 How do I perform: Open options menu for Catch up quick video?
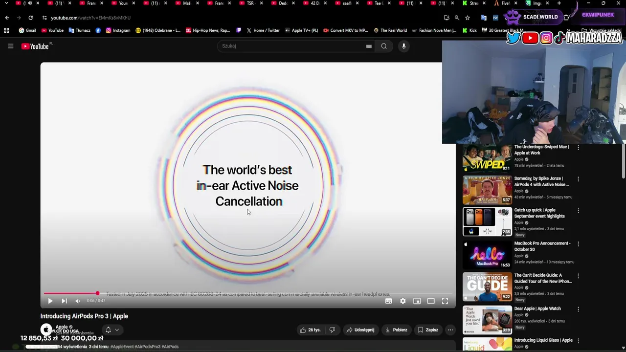(x=578, y=211)
